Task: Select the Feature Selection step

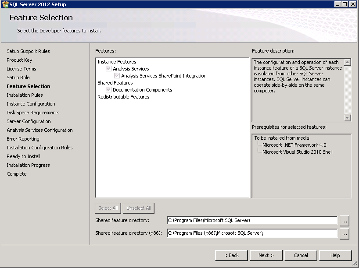Action: [29, 86]
